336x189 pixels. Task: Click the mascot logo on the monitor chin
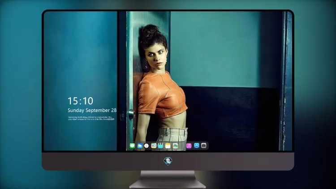coord(168,161)
